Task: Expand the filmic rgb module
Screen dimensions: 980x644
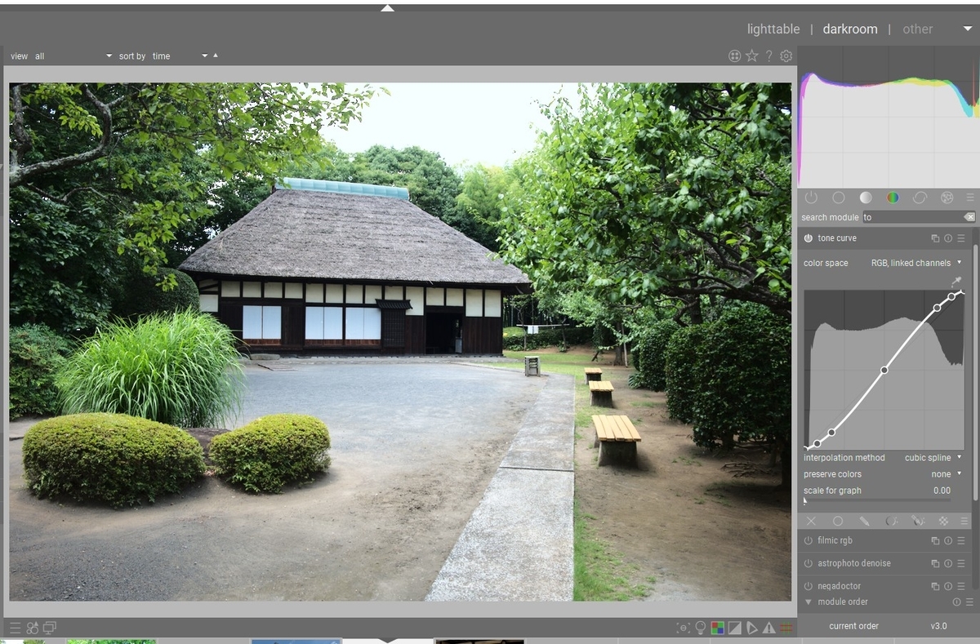Action: [x=835, y=540]
